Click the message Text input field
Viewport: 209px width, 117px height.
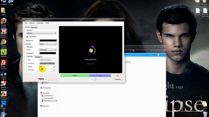[x=47, y=60]
